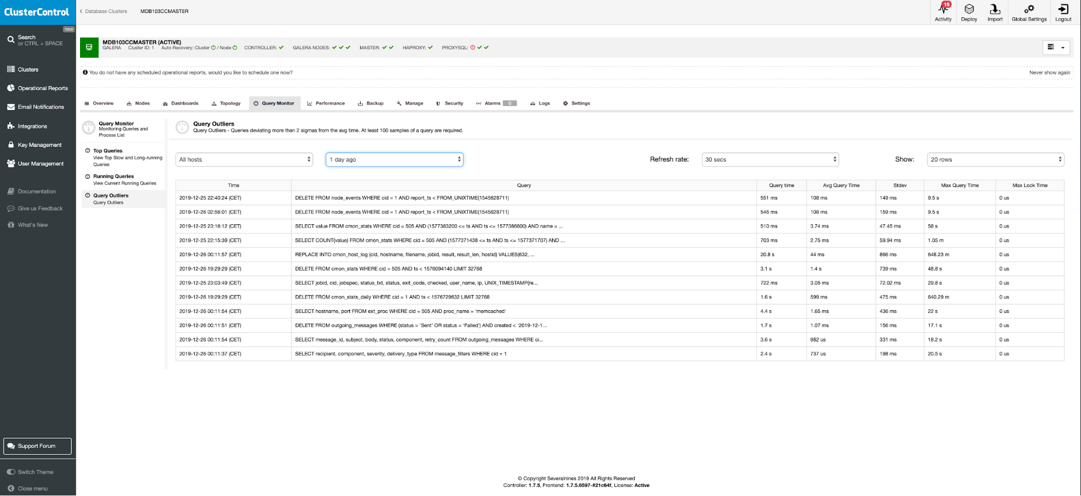1081x496 pixels.
Task: Open the cluster actions menu button
Action: click(x=1056, y=48)
